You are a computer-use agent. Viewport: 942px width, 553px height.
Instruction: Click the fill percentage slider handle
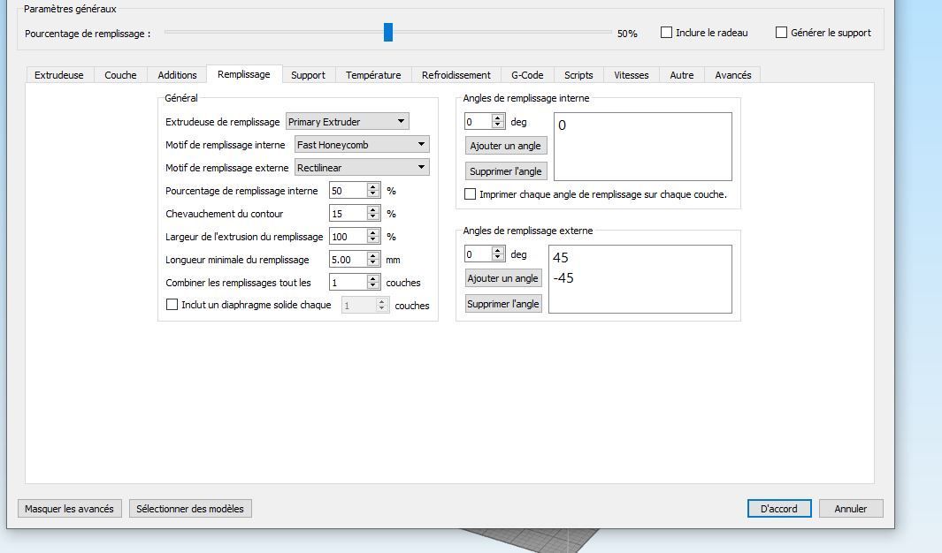388,33
